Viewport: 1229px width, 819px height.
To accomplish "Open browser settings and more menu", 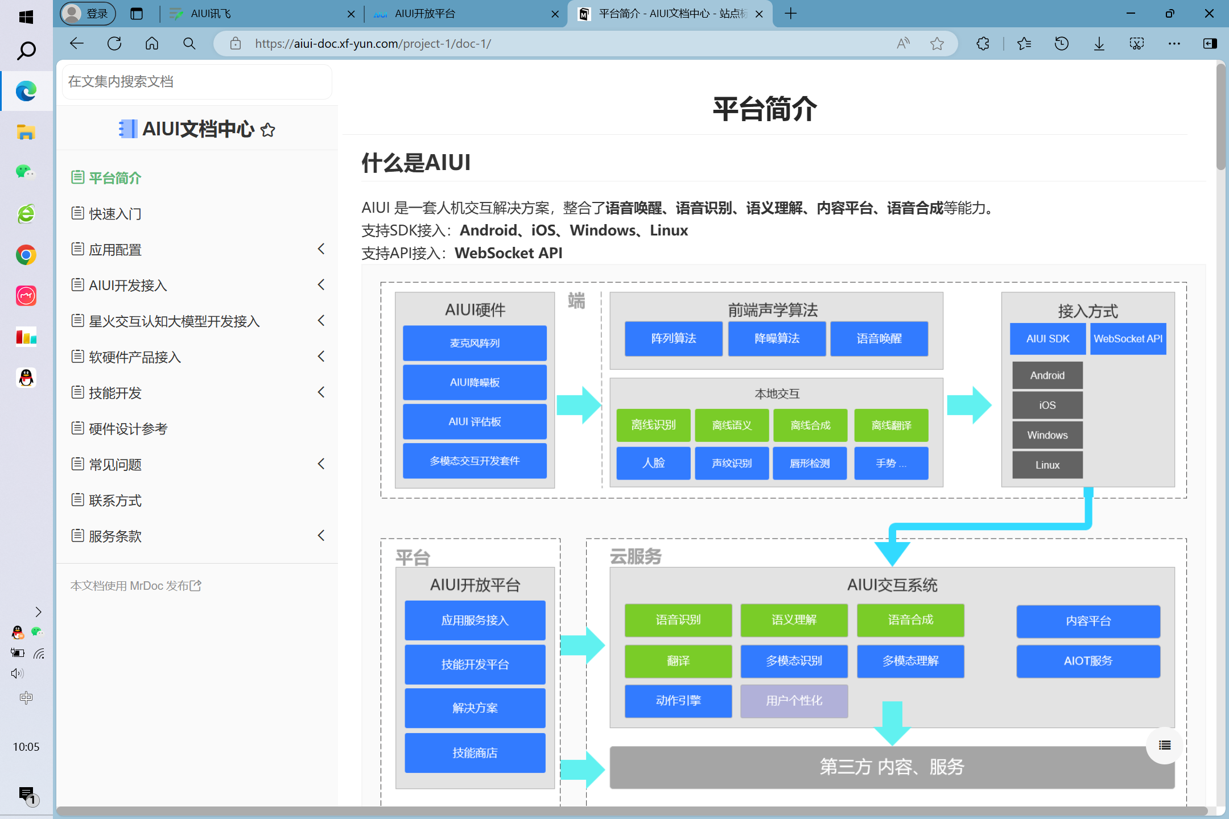I will coord(1174,44).
